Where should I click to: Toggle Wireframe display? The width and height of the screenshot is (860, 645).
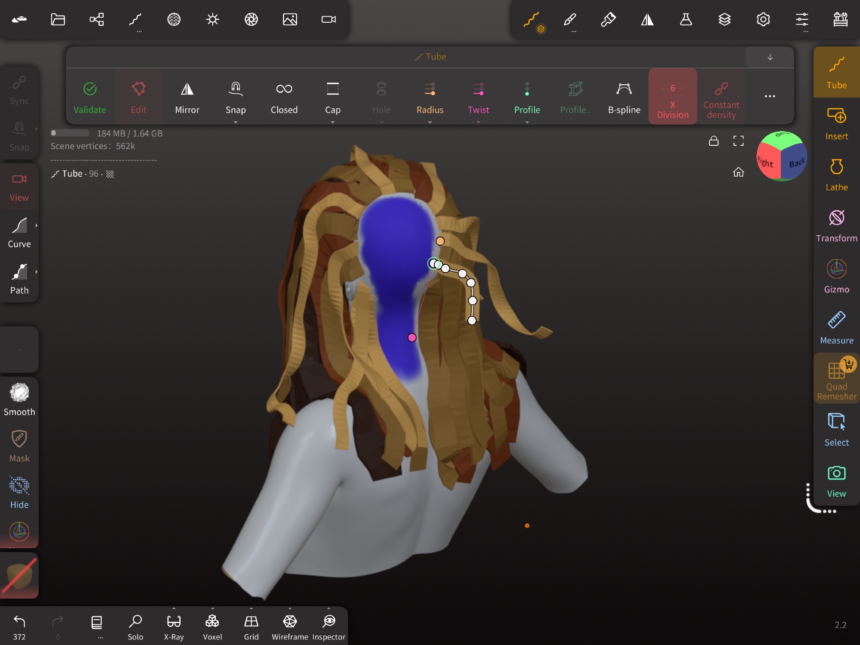289,627
